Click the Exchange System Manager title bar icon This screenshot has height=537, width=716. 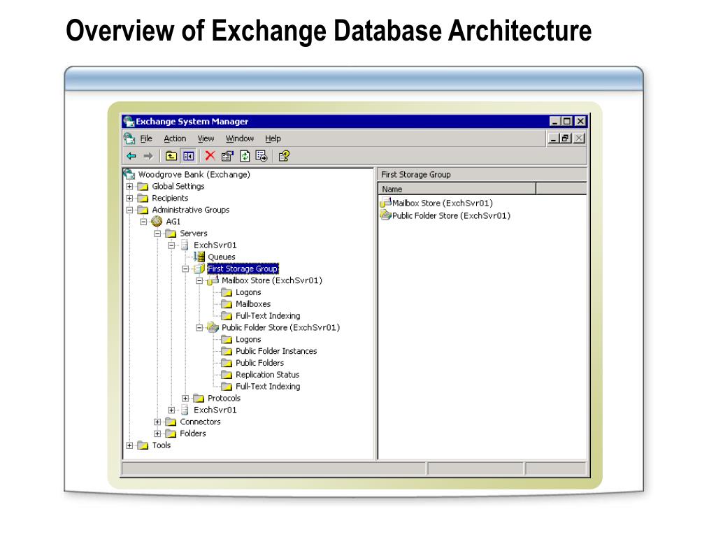click(129, 122)
